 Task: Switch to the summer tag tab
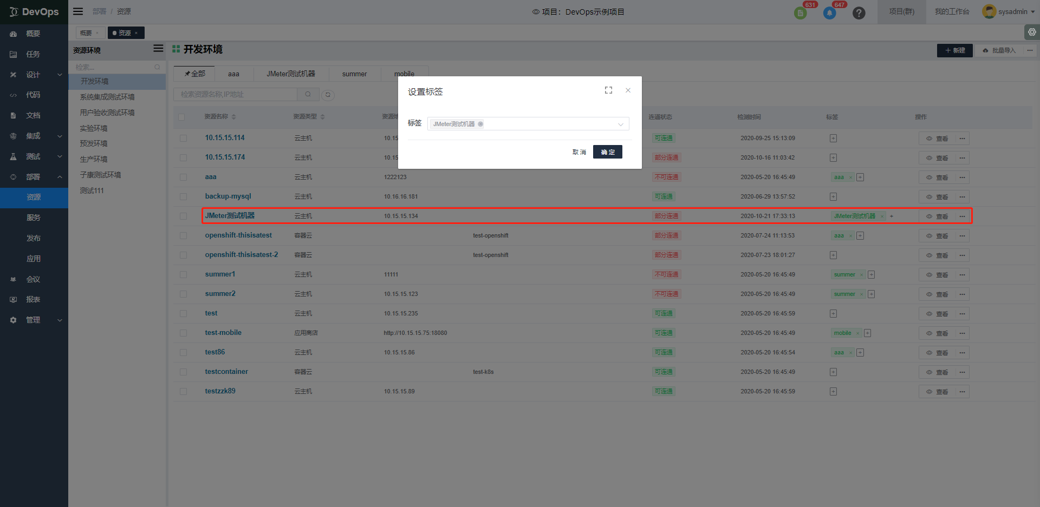(x=354, y=74)
